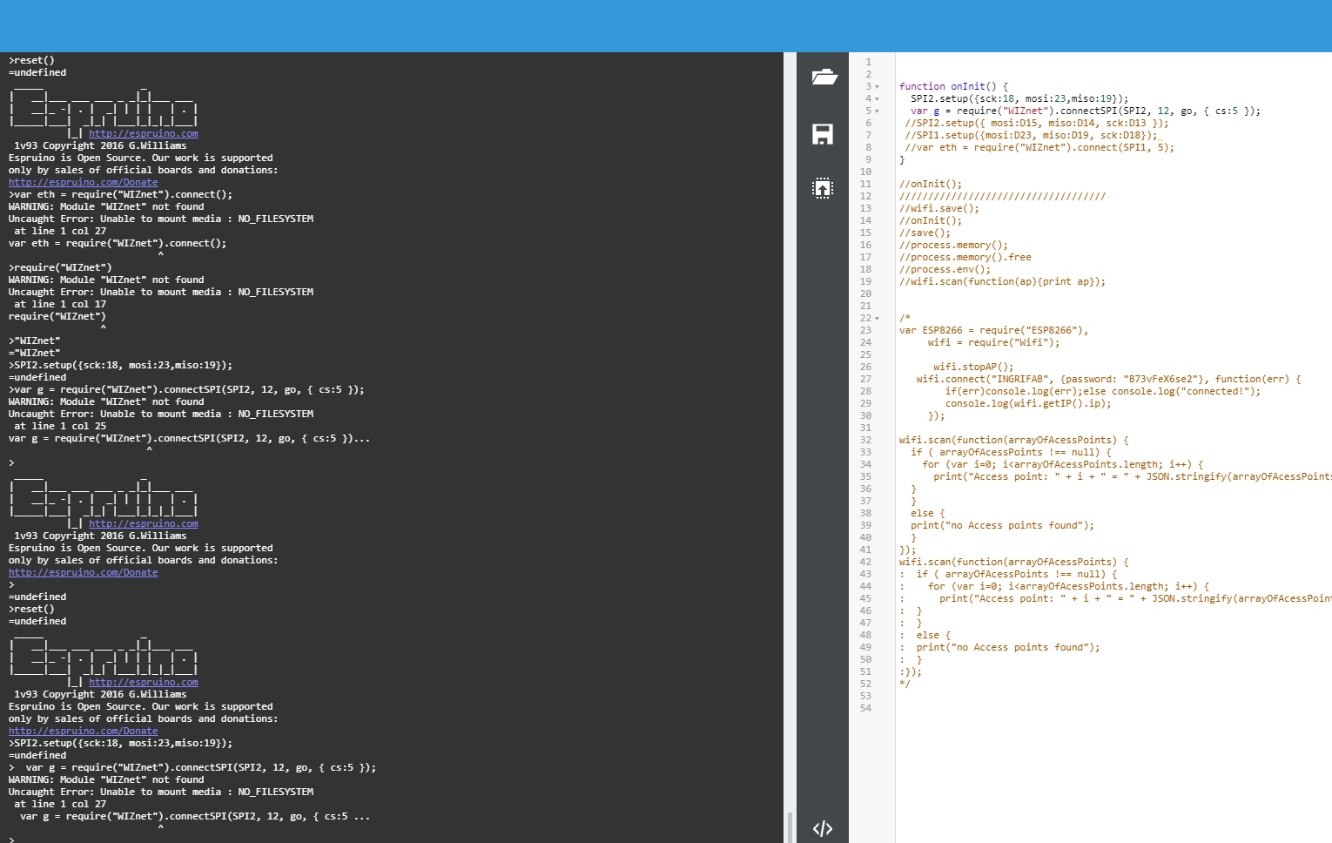Open the topmost espruino.com/Donate link in the terminal

(84, 182)
